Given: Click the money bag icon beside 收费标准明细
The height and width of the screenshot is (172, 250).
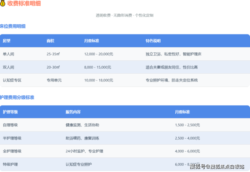Looking at the screenshot, I should 3,4.
